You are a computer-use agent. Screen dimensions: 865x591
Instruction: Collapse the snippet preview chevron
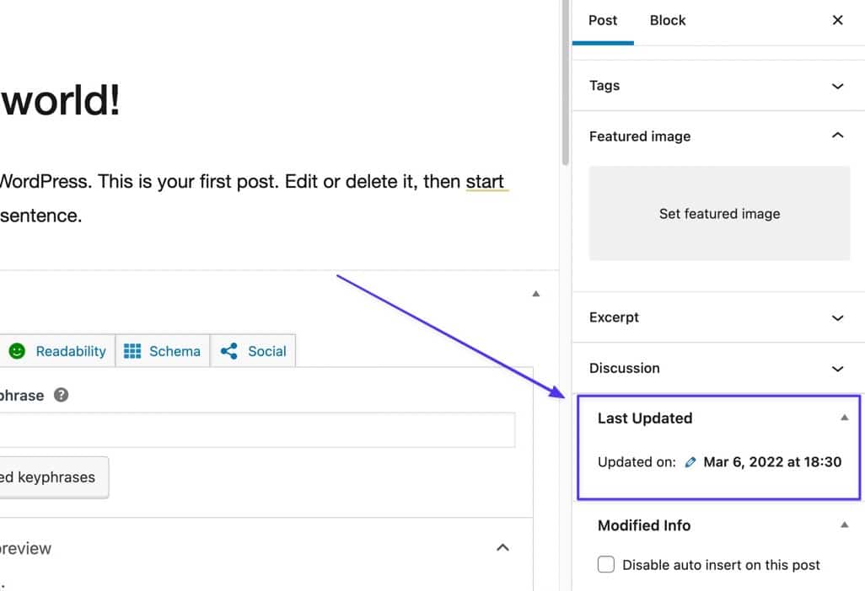[502, 547]
